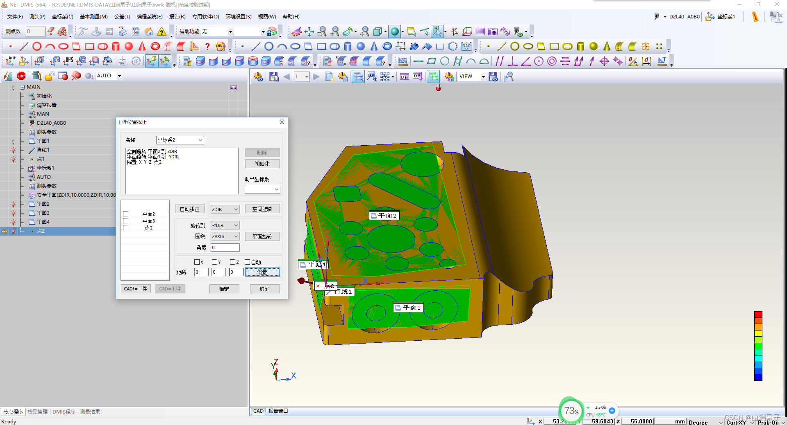Check the 平面2 checkbox in the list

pyautogui.click(x=126, y=214)
